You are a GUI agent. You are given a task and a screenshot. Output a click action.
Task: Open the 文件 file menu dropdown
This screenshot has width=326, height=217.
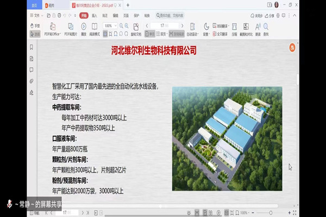tap(36, 16)
